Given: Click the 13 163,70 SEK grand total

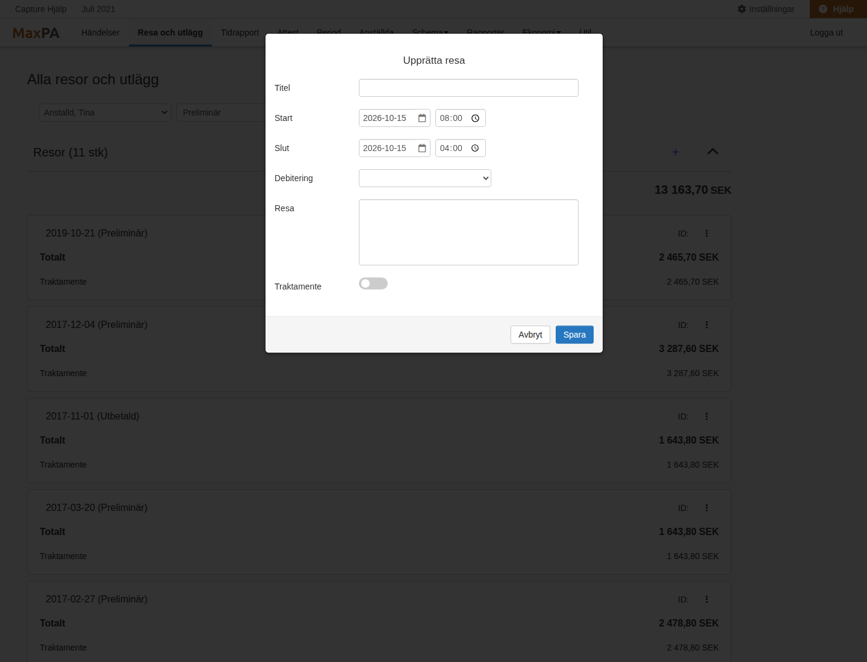Looking at the screenshot, I should pos(693,190).
